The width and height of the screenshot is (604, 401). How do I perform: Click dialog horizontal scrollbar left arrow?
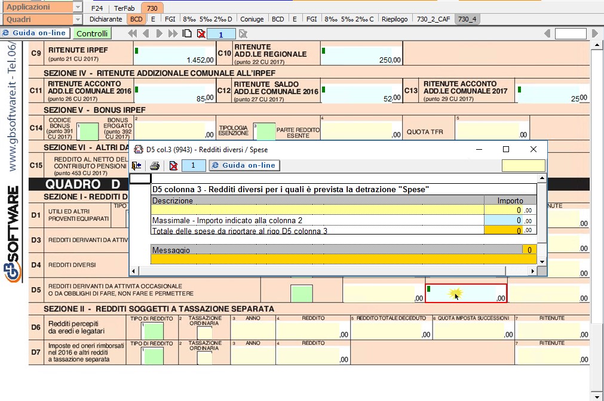click(x=133, y=272)
